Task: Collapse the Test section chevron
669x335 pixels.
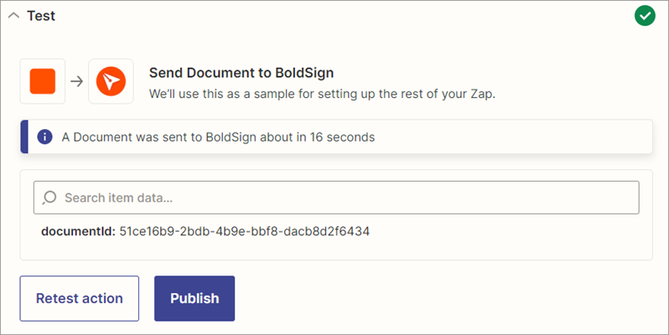Action: coord(13,17)
